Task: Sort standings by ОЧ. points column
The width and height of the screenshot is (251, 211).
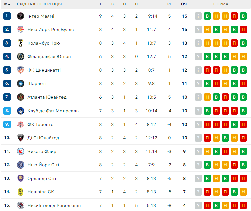Action: click(184, 4)
